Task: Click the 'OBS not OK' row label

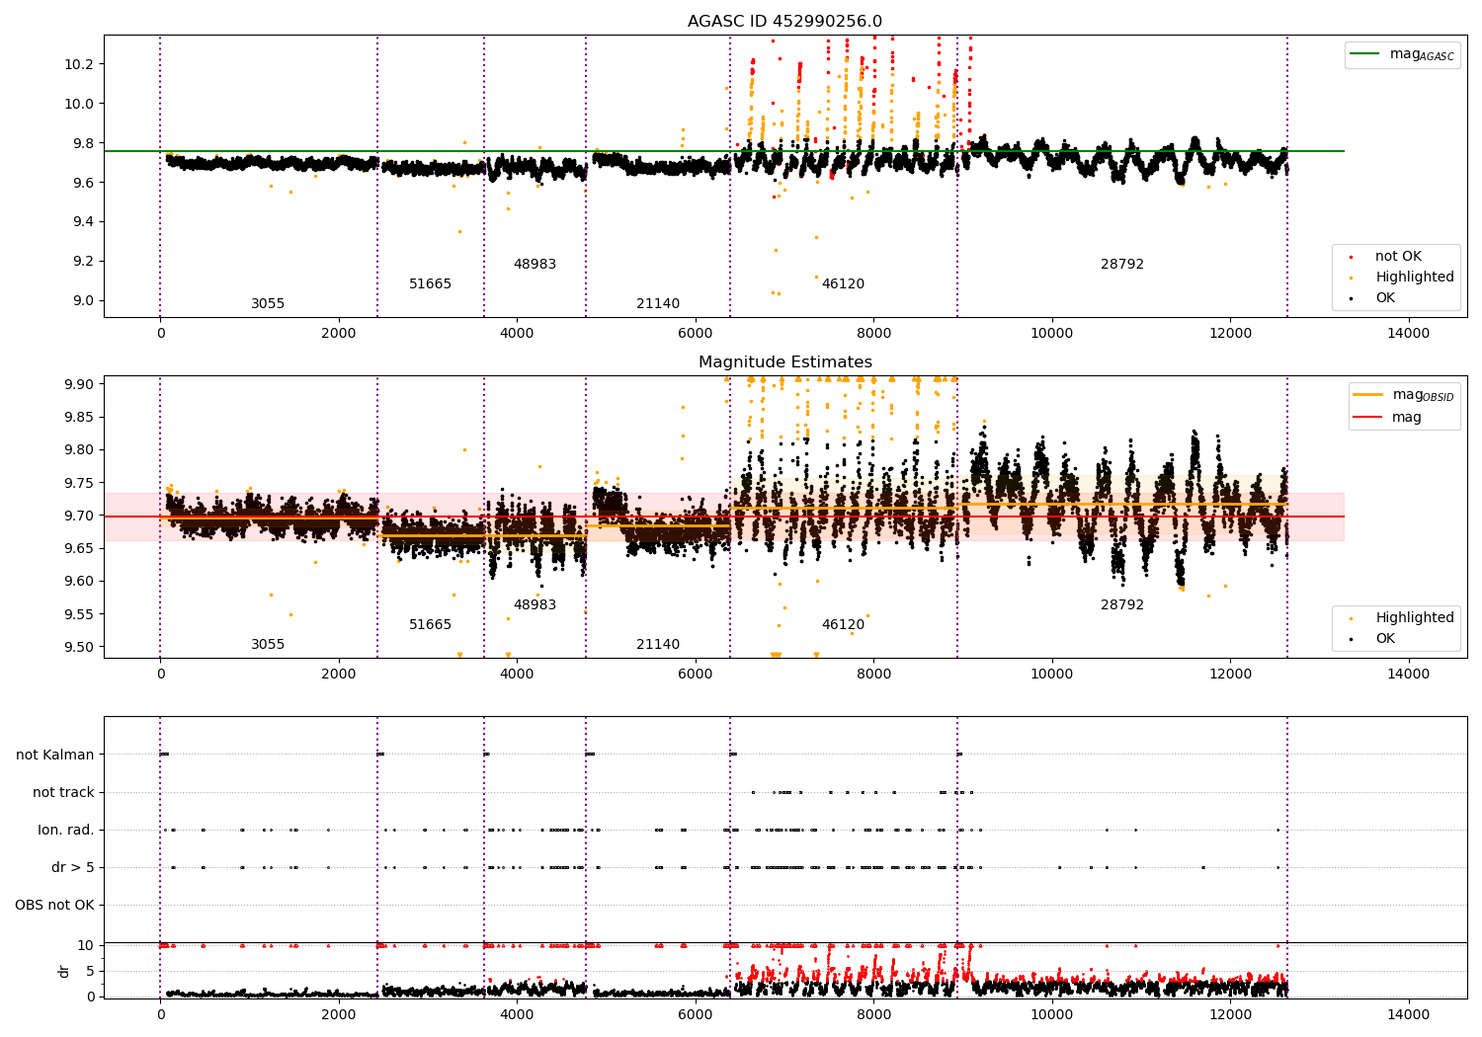Action: click(54, 906)
